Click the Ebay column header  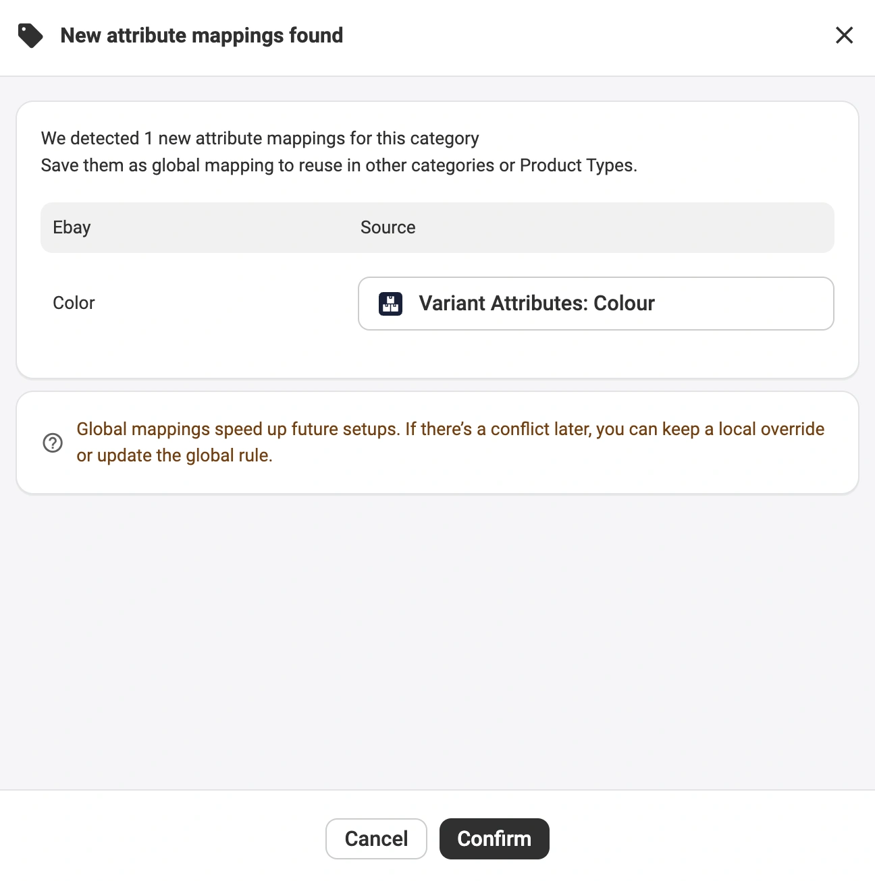[72, 227]
